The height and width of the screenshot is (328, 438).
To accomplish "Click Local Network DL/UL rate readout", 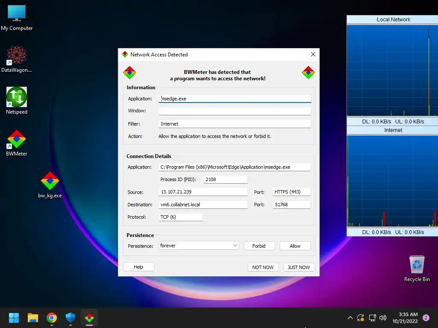I will [x=393, y=122].
